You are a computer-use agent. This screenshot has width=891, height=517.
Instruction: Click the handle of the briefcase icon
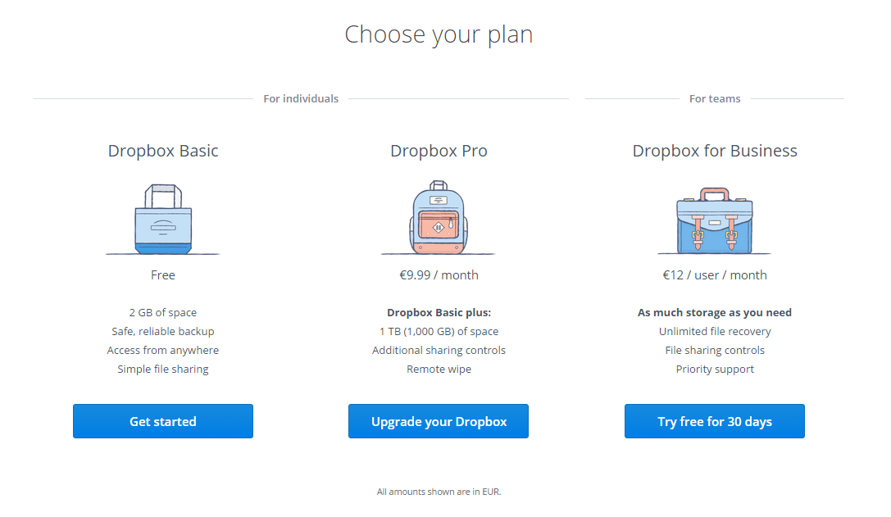click(715, 192)
